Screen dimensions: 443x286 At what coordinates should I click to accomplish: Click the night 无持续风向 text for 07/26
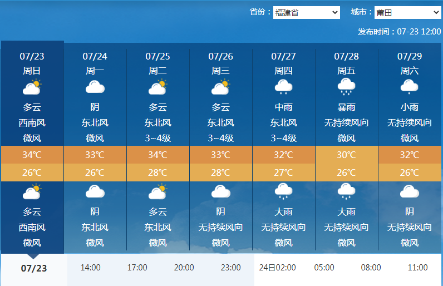click(x=220, y=227)
